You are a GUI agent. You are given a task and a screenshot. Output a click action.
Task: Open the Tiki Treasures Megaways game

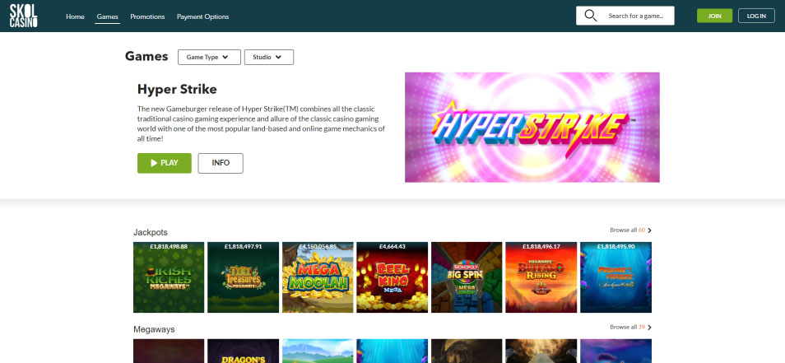[243, 277]
